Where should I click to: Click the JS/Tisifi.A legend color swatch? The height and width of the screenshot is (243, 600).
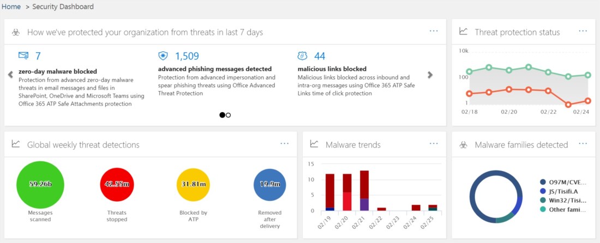click(543, 191)
